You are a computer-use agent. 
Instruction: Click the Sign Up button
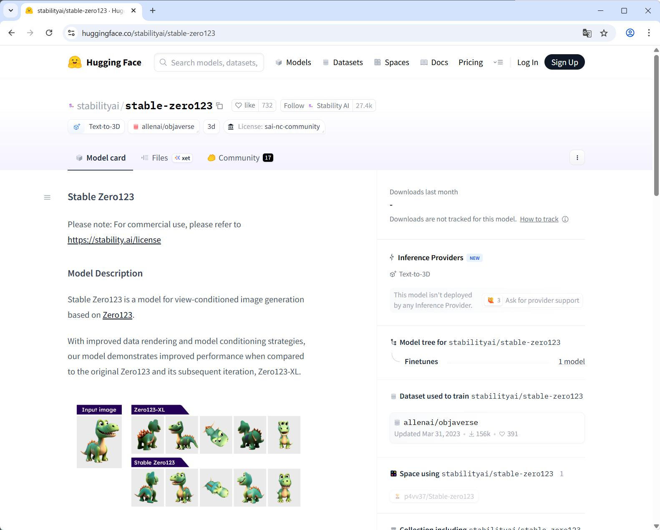[x=564, y=62]
